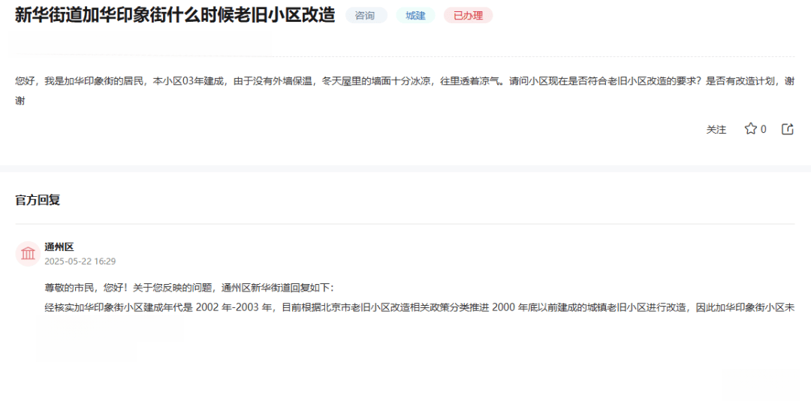Click the post title 新华街道加华印象街什么时候老旧小区改造
Viewport: 811px width, 405px height.
pyautogui.click(x=175, y=15)
